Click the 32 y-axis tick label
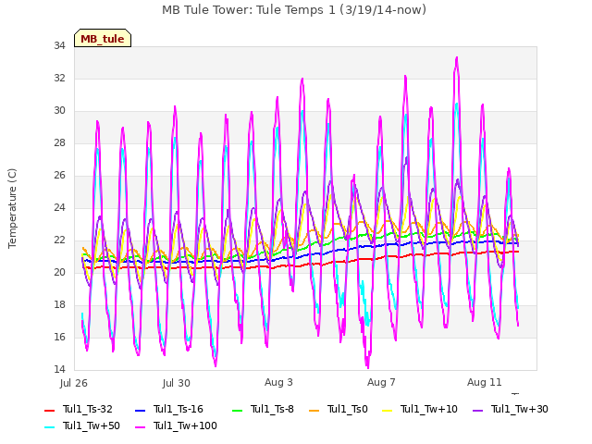The image size is (592, 444). click(x=59, y=78)
